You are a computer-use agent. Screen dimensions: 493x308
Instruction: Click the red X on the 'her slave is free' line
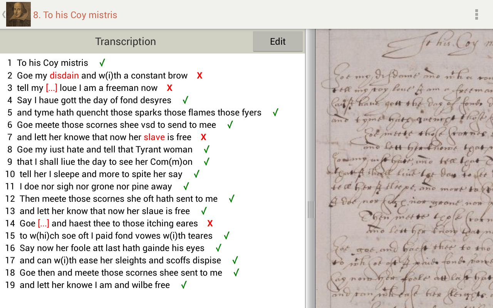(x=203, y=137)
